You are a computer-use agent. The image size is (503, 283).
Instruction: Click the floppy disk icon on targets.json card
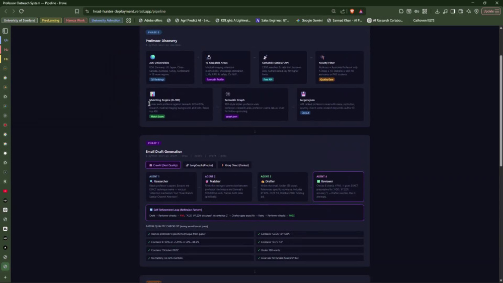(303, 94)
